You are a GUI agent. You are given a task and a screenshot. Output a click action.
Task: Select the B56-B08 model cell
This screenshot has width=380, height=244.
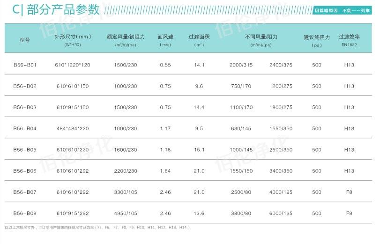pos(25,214)
